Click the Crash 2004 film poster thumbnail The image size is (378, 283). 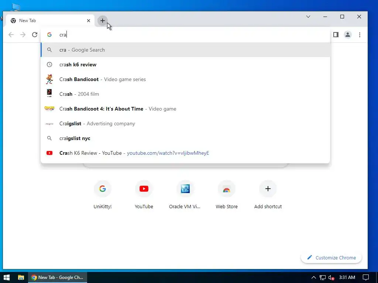[x=49, y=93]
